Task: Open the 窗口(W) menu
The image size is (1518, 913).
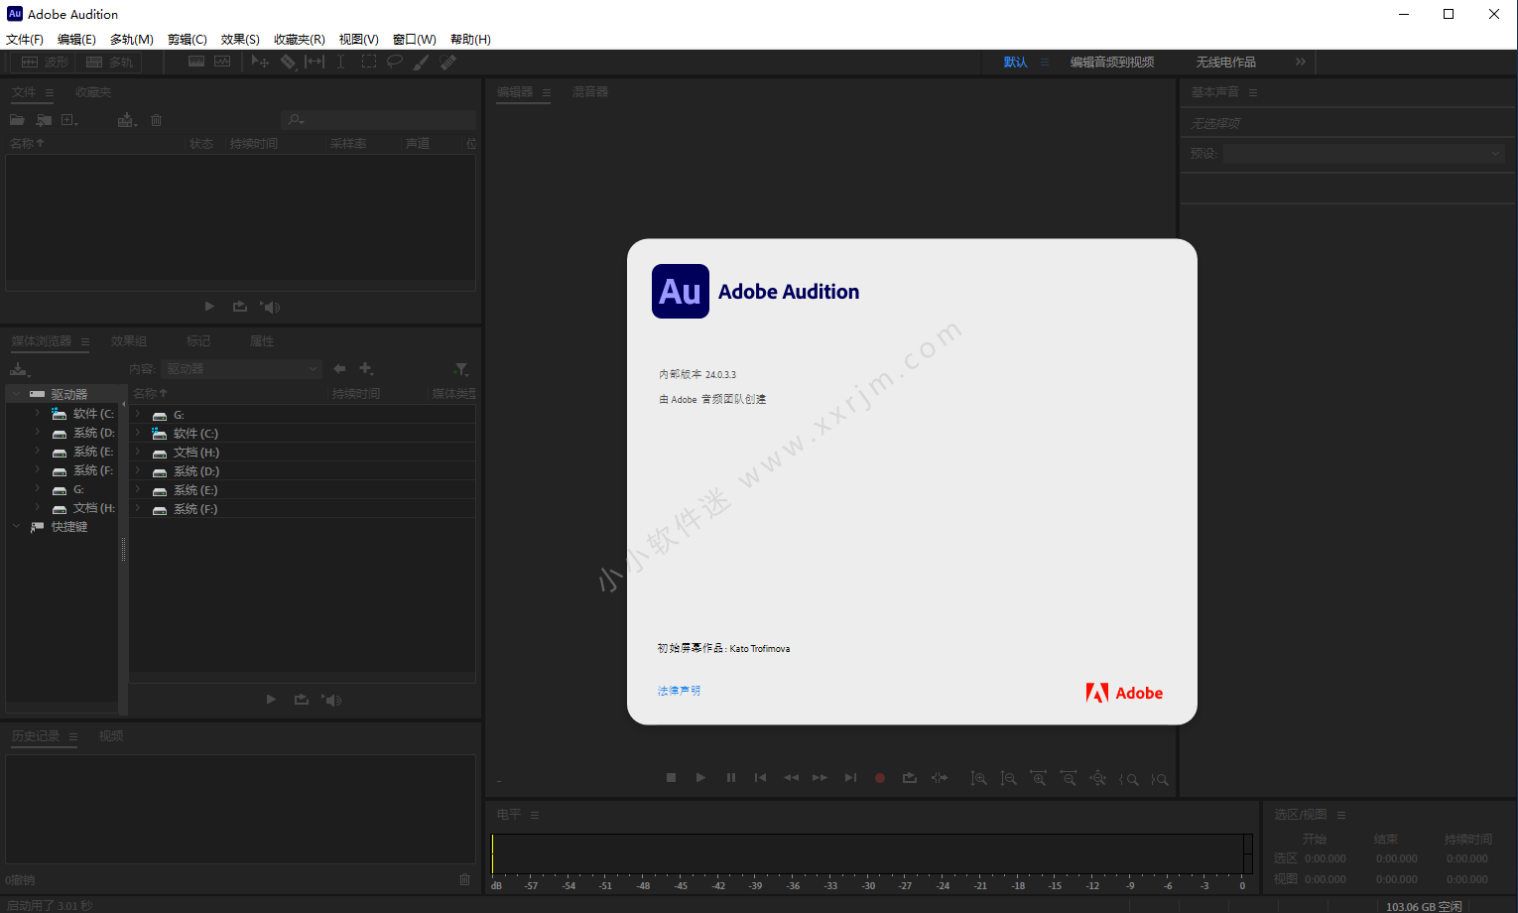Action: [x=415, y=40]
